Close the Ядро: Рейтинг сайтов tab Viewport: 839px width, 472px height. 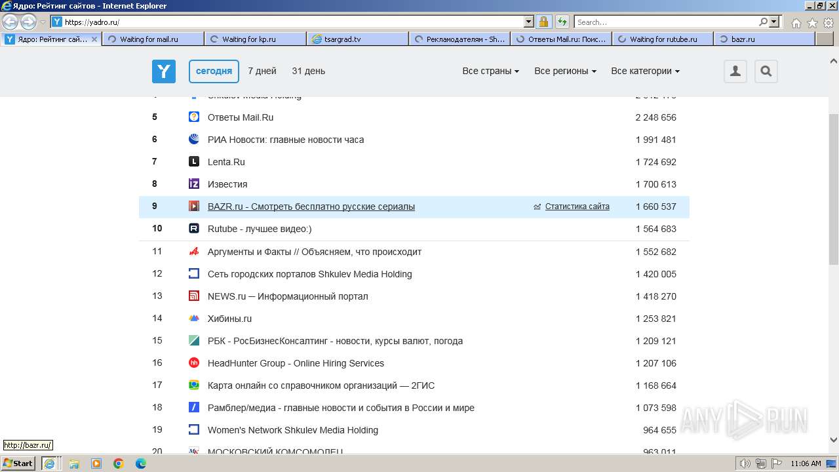coord(94,39)
